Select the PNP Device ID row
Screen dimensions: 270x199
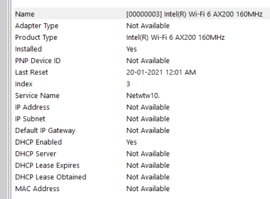click(x=142, y=61)
